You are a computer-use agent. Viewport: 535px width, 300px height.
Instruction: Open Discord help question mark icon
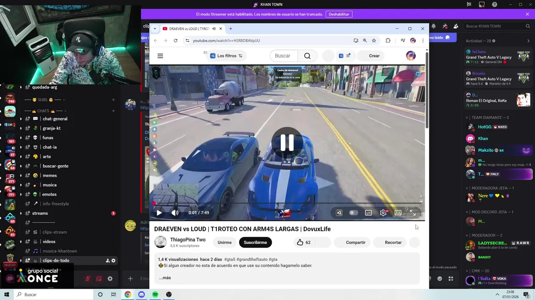click(495, 5)
